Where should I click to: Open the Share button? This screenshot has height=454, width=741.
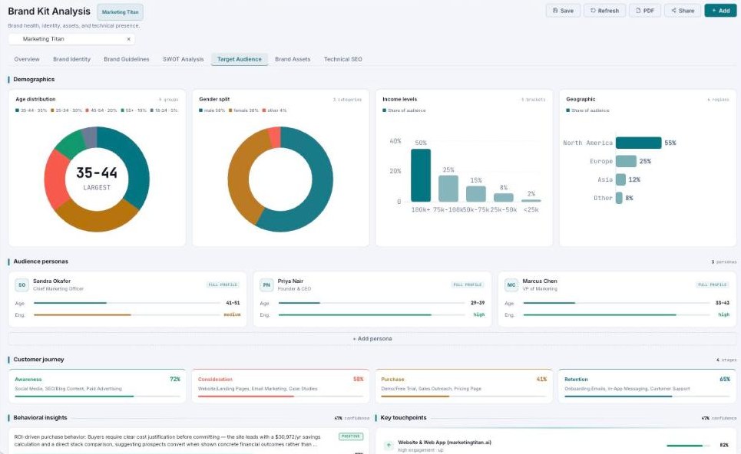click(x=683, y=11)
